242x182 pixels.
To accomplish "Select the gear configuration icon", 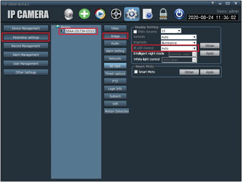I will (132, 14).
